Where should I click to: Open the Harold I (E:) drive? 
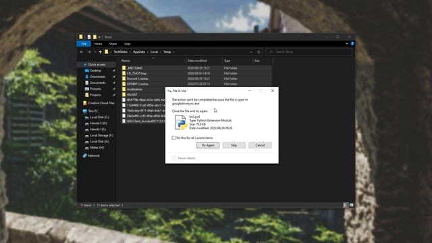(98, 129)
